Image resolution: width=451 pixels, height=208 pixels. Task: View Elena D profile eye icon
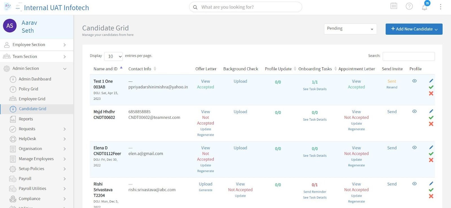pos(414,147)
